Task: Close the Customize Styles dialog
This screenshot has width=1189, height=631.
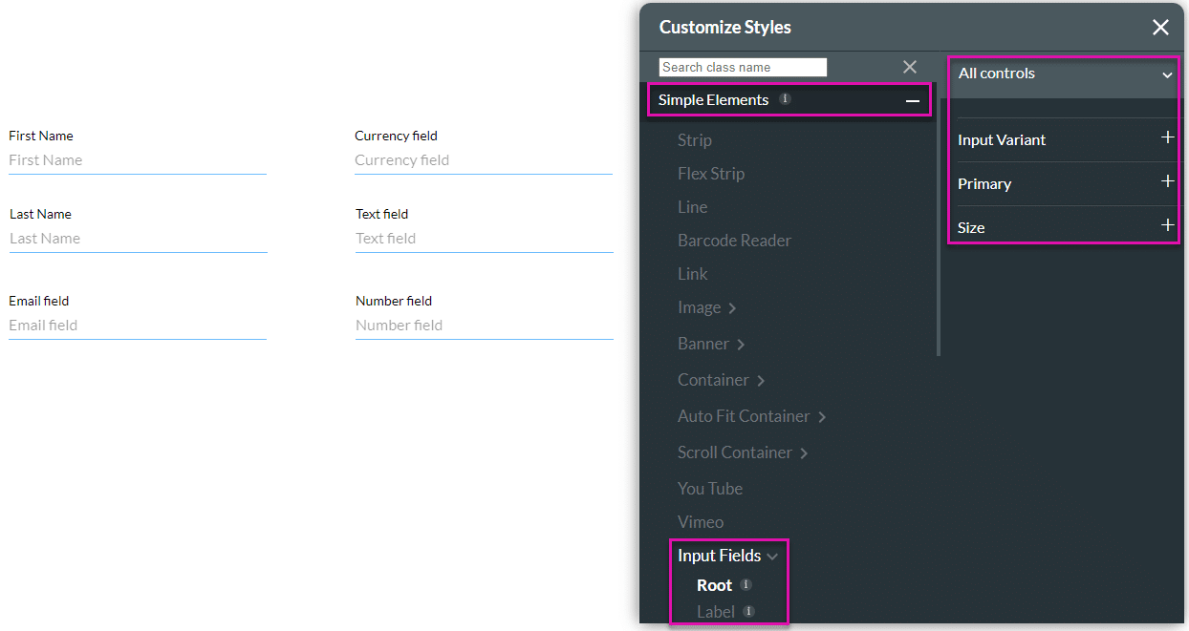Action: coord(1160,27)
